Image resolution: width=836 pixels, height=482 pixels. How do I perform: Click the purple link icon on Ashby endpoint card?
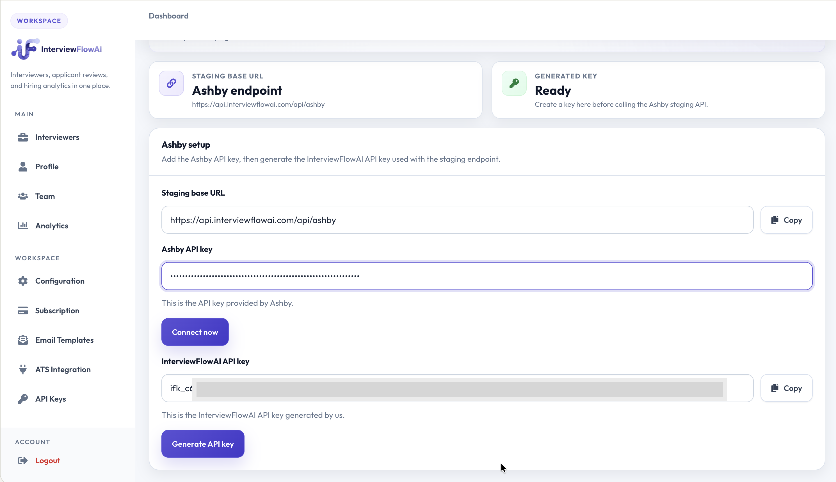coord(171,83)
